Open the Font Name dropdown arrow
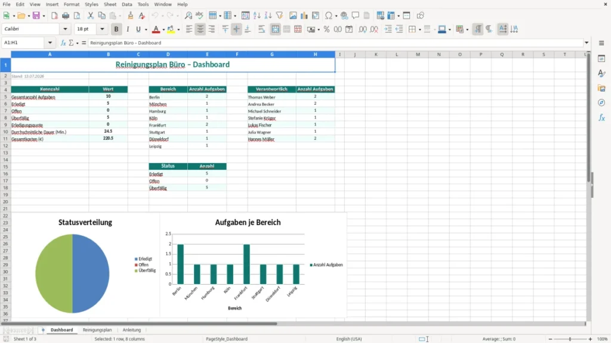This screenshot has width=611, height=343. tap(65, 29)
